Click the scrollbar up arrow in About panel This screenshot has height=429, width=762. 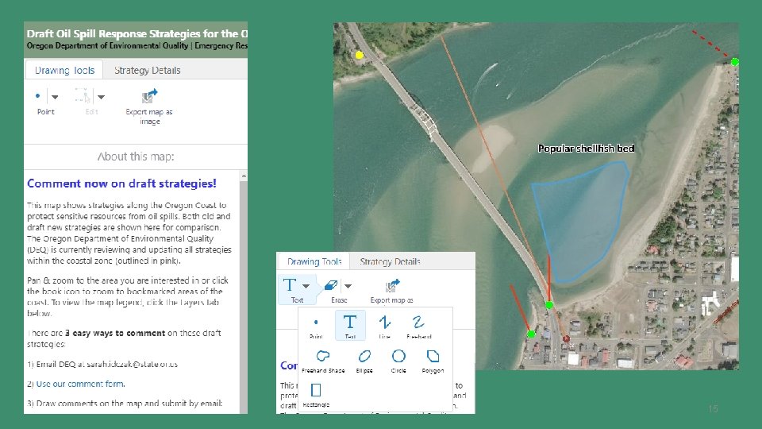[244, 176]
